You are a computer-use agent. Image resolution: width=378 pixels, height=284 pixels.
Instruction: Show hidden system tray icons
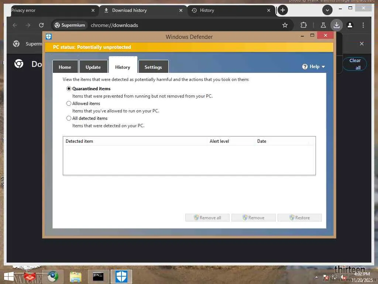316,277
